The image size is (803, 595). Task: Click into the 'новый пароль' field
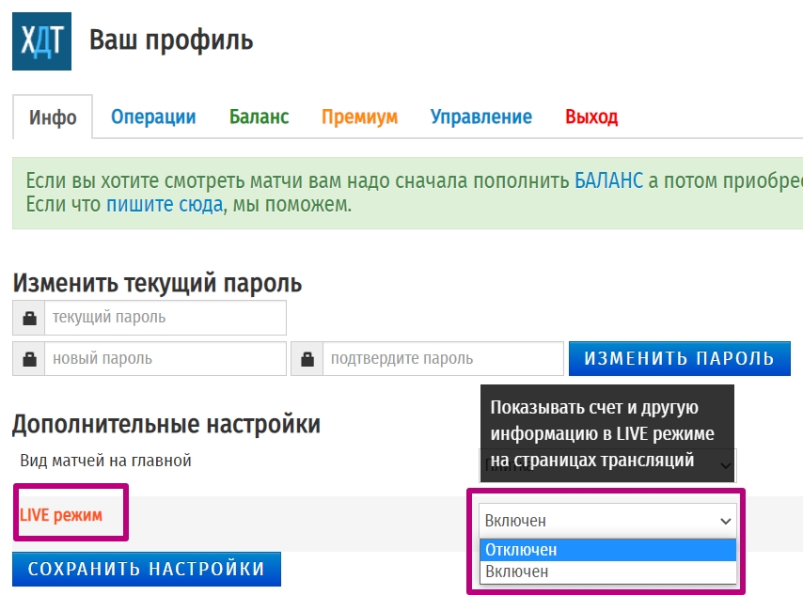point(165,359)
